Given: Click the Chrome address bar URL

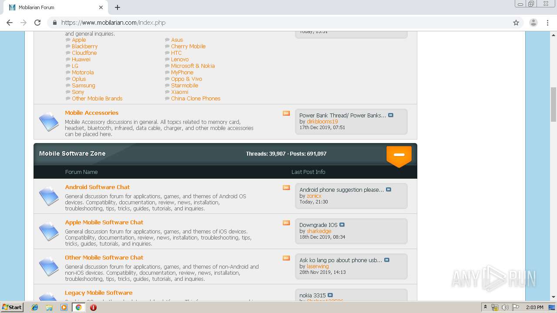Looking at the screenshot, I should (x=113, y=23).
